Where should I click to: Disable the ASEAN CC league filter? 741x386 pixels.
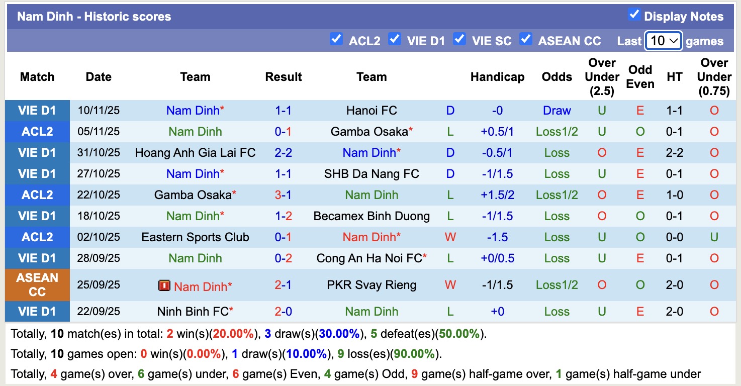coord(526,39)
